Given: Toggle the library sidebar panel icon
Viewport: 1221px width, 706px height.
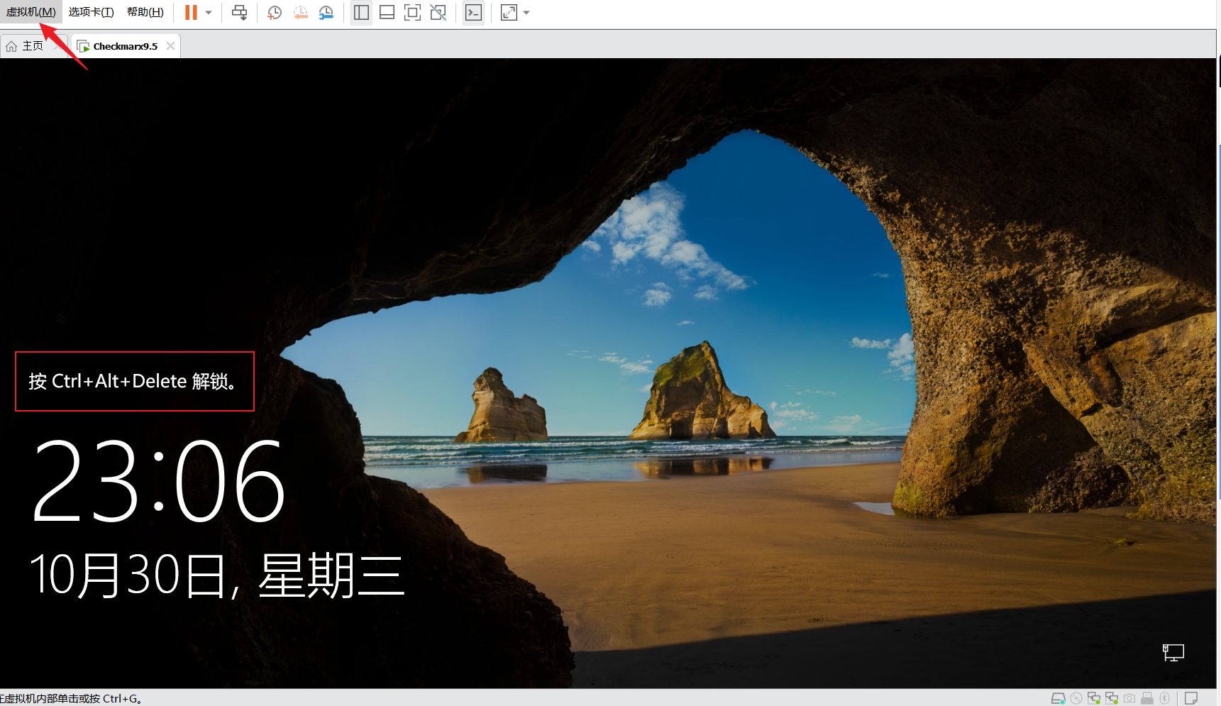Looking at the screenshot, I should 361,12.
